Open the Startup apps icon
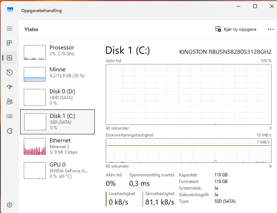Viewport: 277px width, 213px height. point(10,87)
